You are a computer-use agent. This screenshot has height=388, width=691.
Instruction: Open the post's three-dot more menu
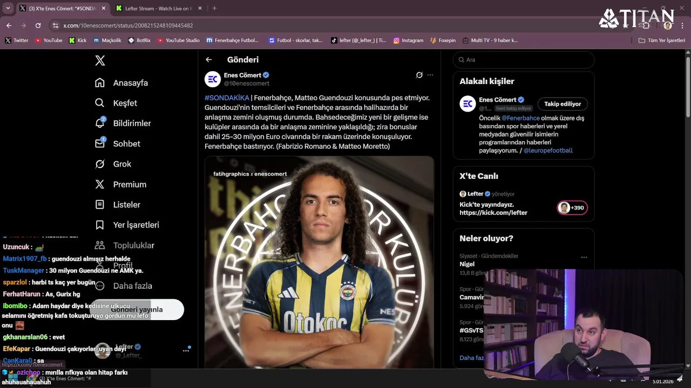430,75
